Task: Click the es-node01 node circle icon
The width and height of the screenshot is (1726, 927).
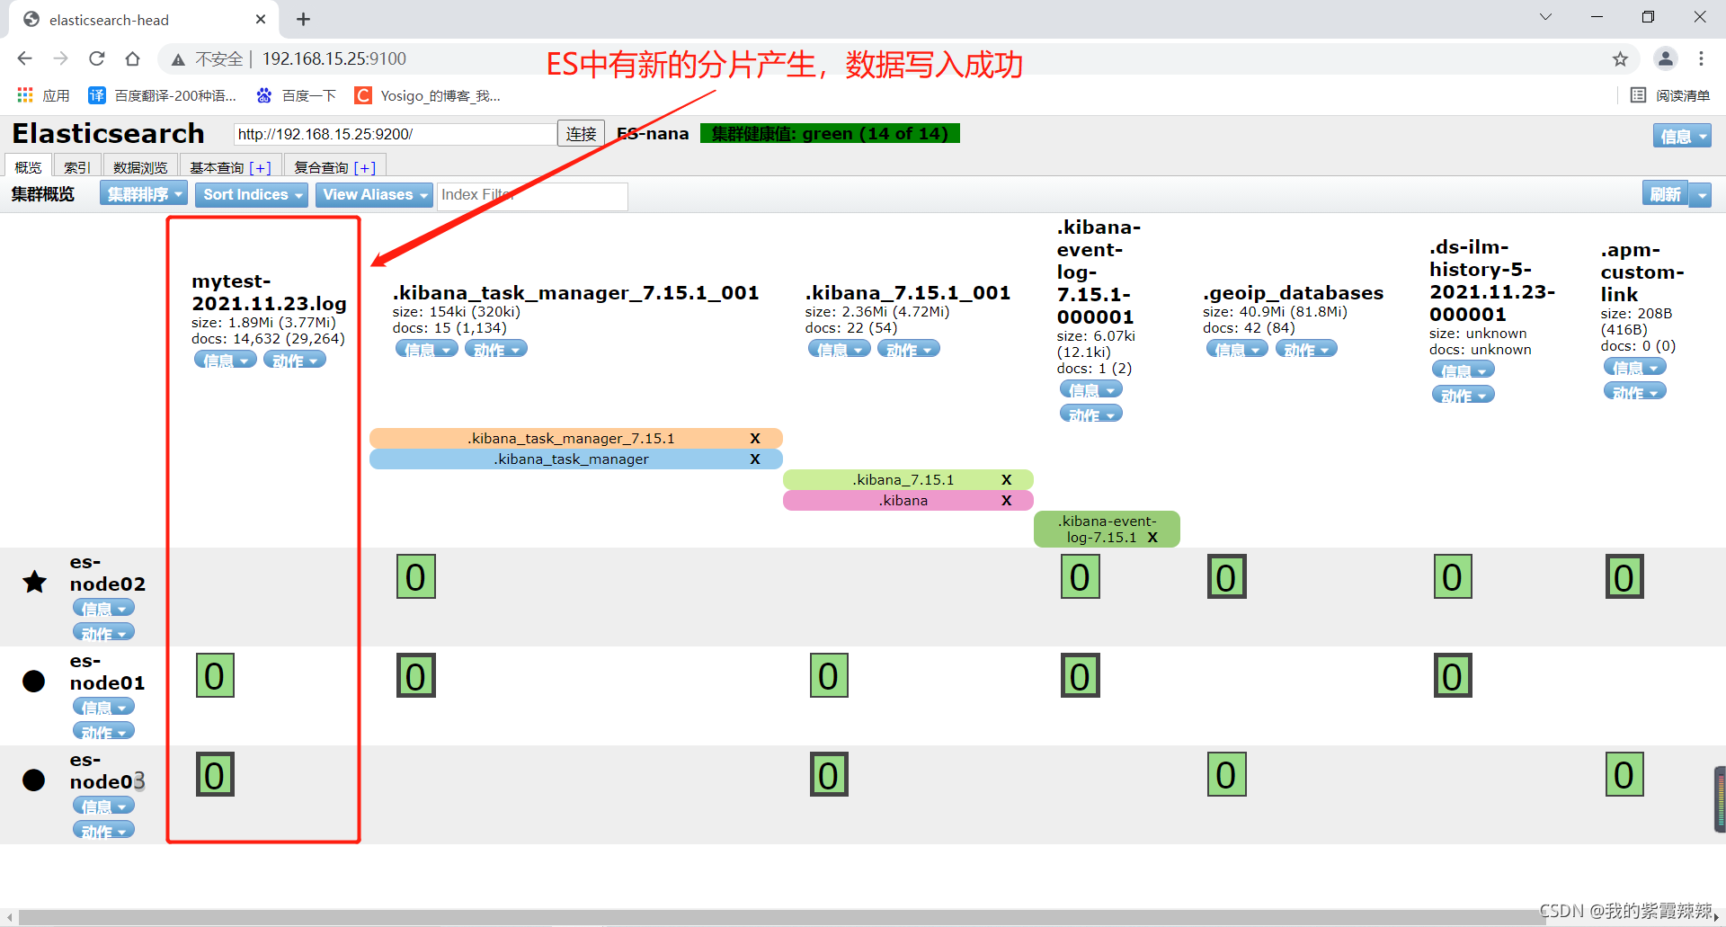Action: coord(34,681)
